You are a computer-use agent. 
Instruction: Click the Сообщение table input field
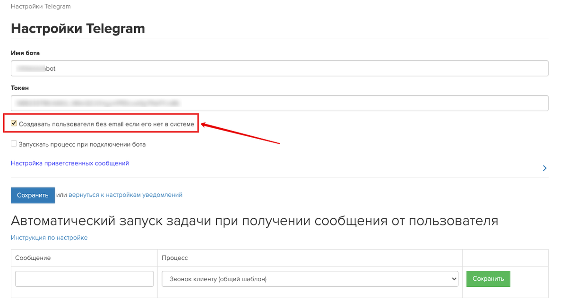pos(85,279)
